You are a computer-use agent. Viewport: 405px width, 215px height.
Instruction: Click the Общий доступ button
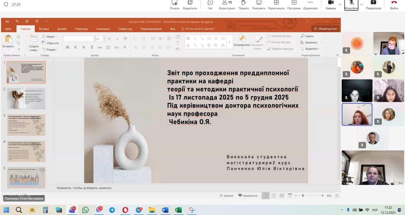tap(325, 29)
